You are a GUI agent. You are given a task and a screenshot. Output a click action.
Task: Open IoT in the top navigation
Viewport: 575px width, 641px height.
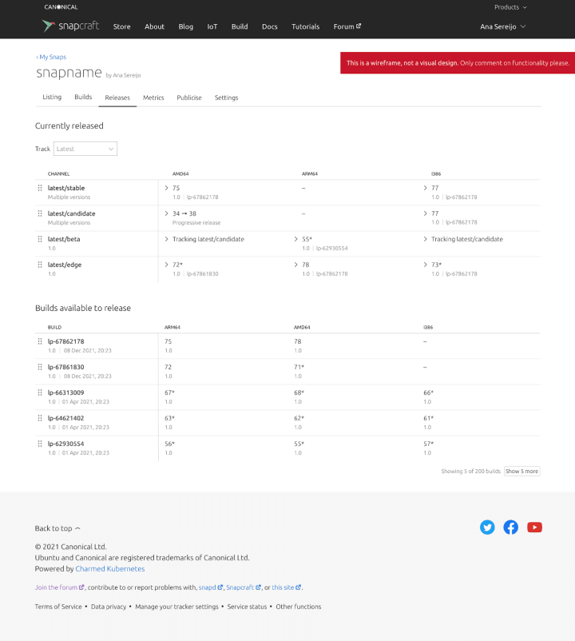(212, 26)
